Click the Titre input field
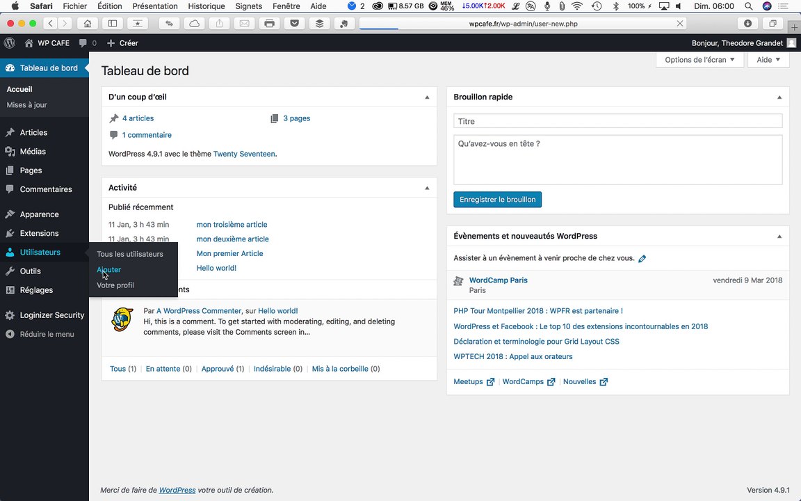The width and height of the screenshot is (801, 501). pyautogui.click(x=617, y=121)
